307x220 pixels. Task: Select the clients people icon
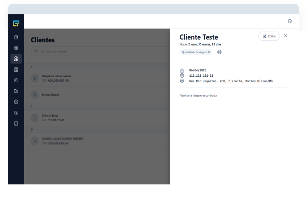[16, 58]
